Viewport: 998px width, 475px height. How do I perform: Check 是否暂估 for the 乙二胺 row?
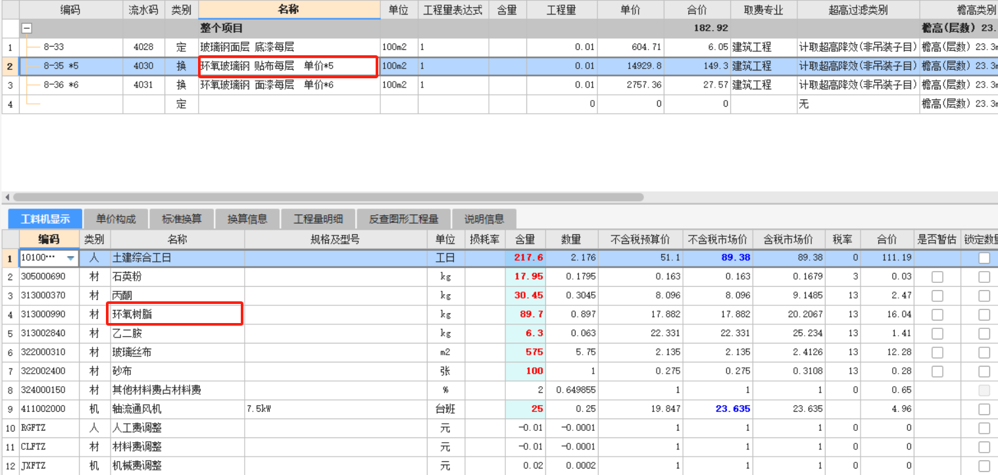tap(937, 334)
